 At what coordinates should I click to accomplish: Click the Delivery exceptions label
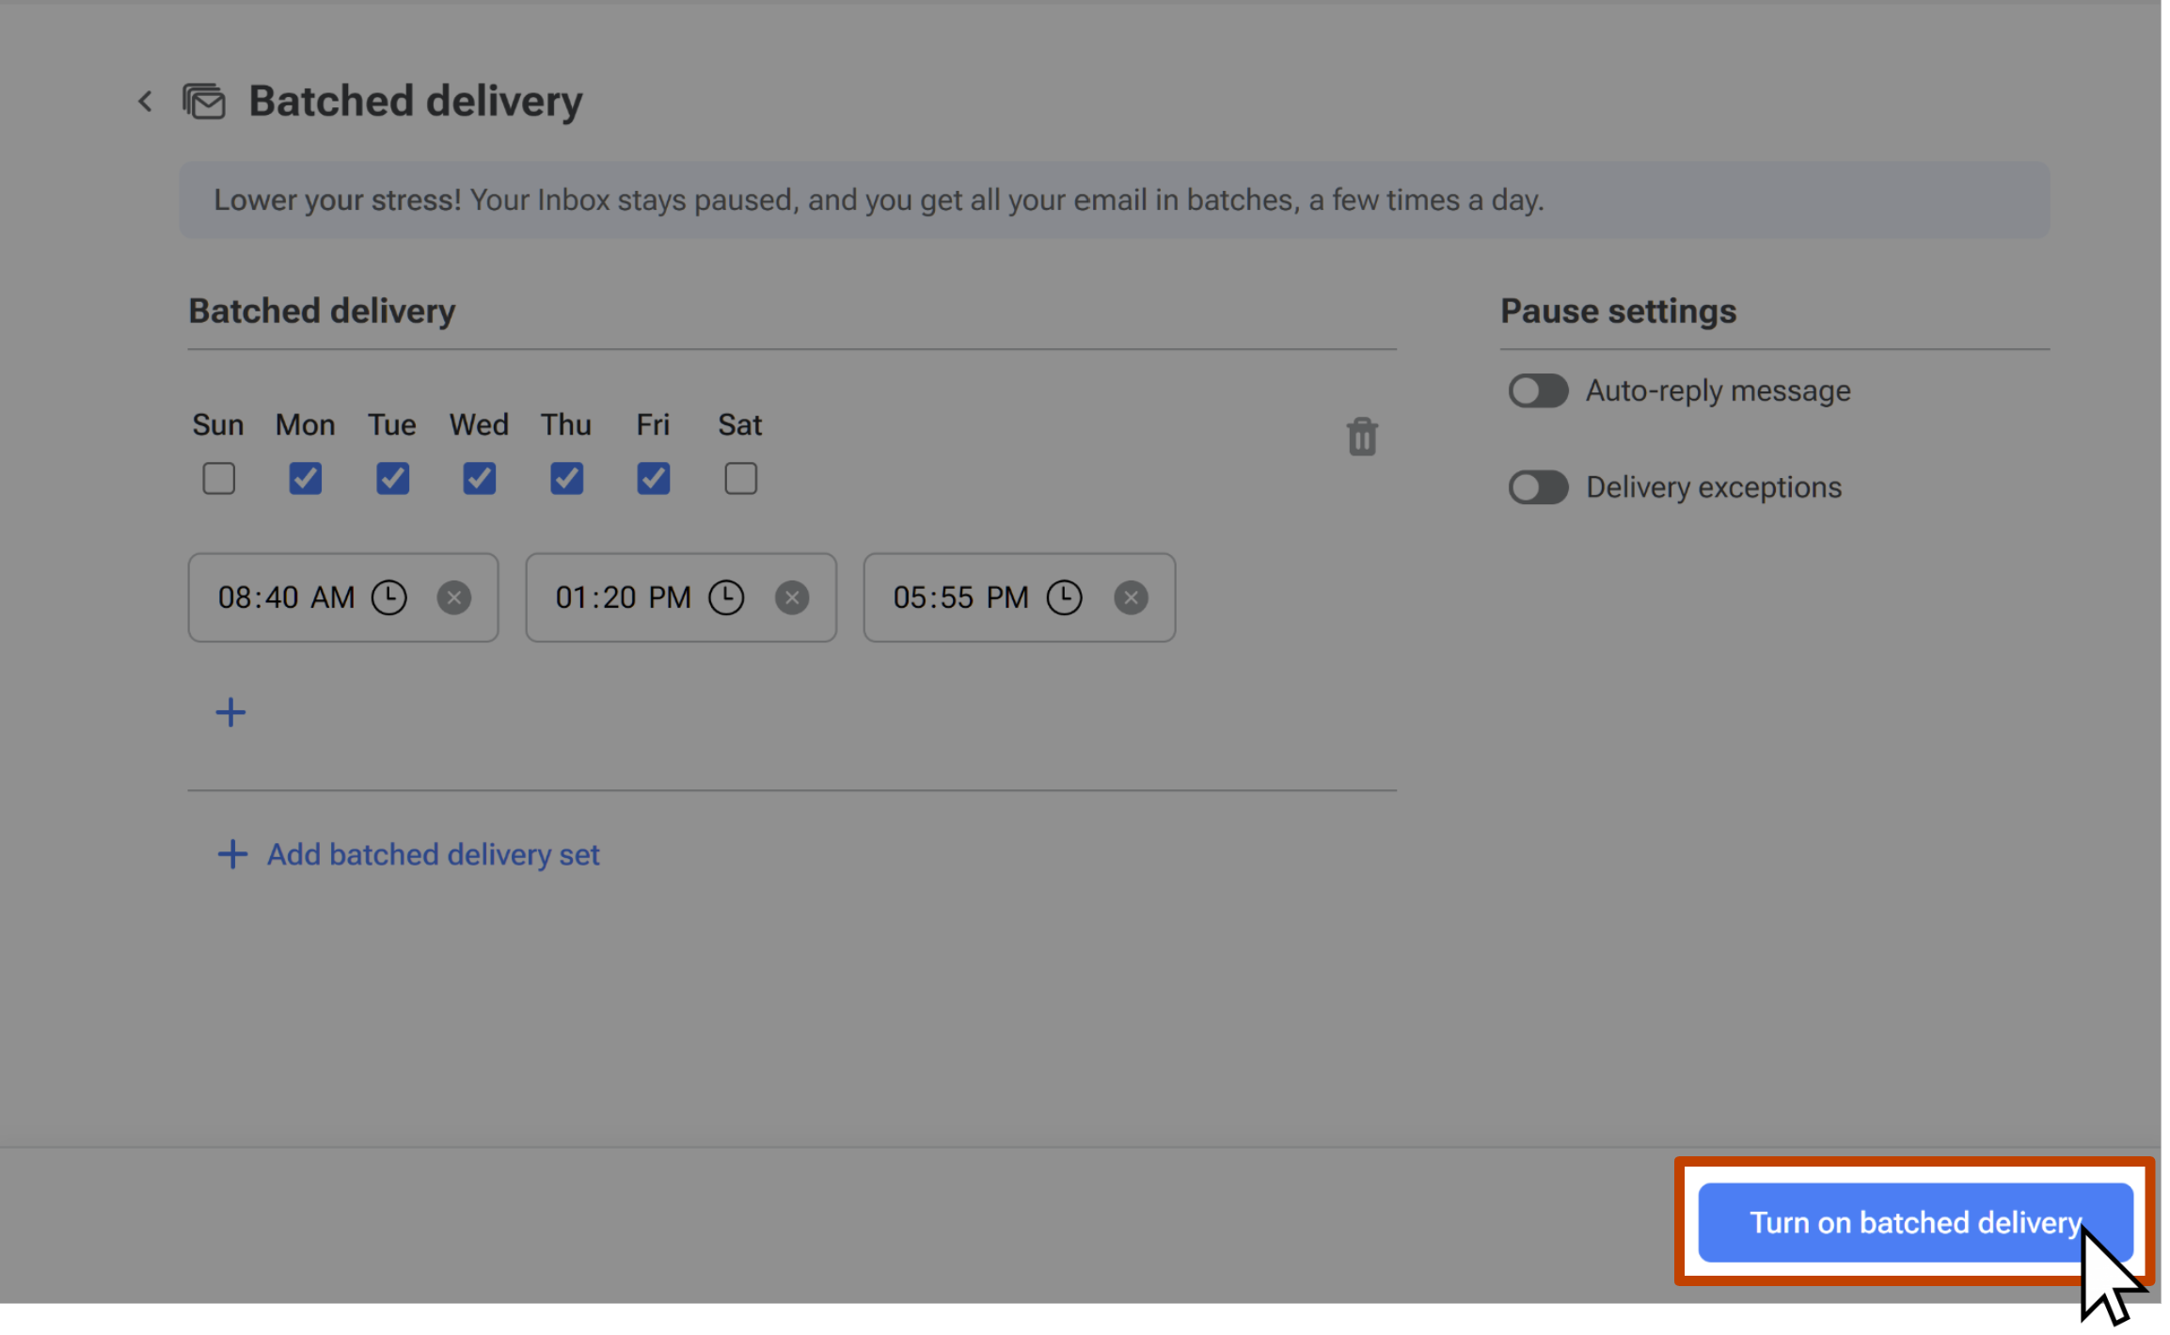pos(1714,487)
